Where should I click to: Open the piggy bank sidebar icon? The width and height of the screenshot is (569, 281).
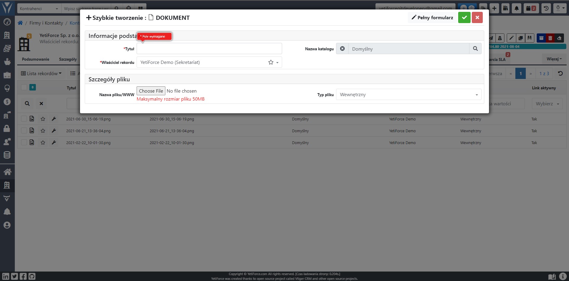tap(7, 62)
